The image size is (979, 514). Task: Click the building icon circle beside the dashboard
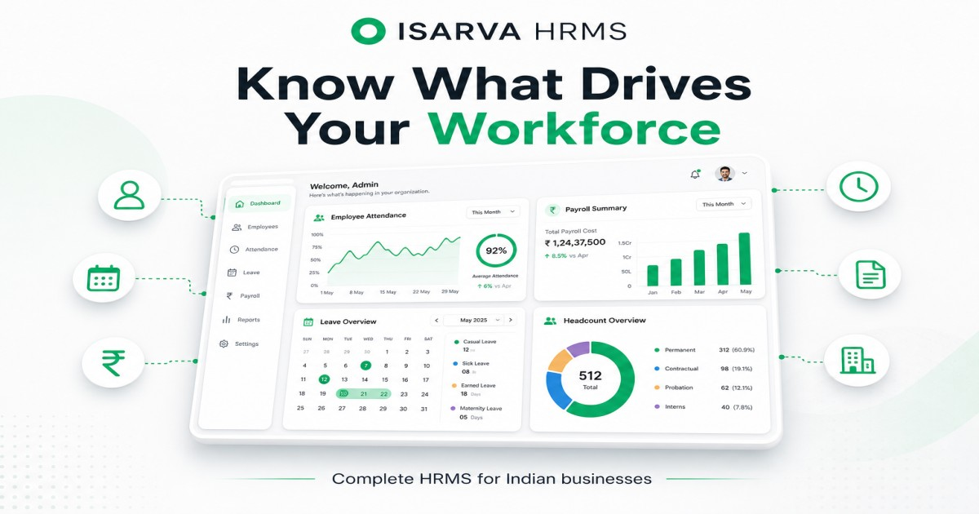[x=856, y=360]
